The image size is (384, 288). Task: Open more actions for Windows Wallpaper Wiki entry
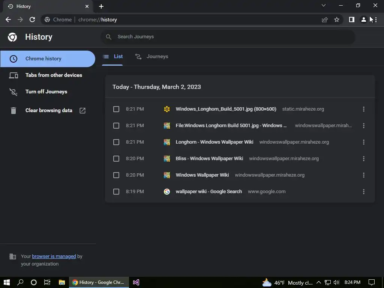[364, 175]
